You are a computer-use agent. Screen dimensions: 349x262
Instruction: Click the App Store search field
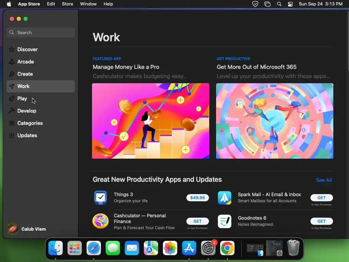(x=41, y=32)
